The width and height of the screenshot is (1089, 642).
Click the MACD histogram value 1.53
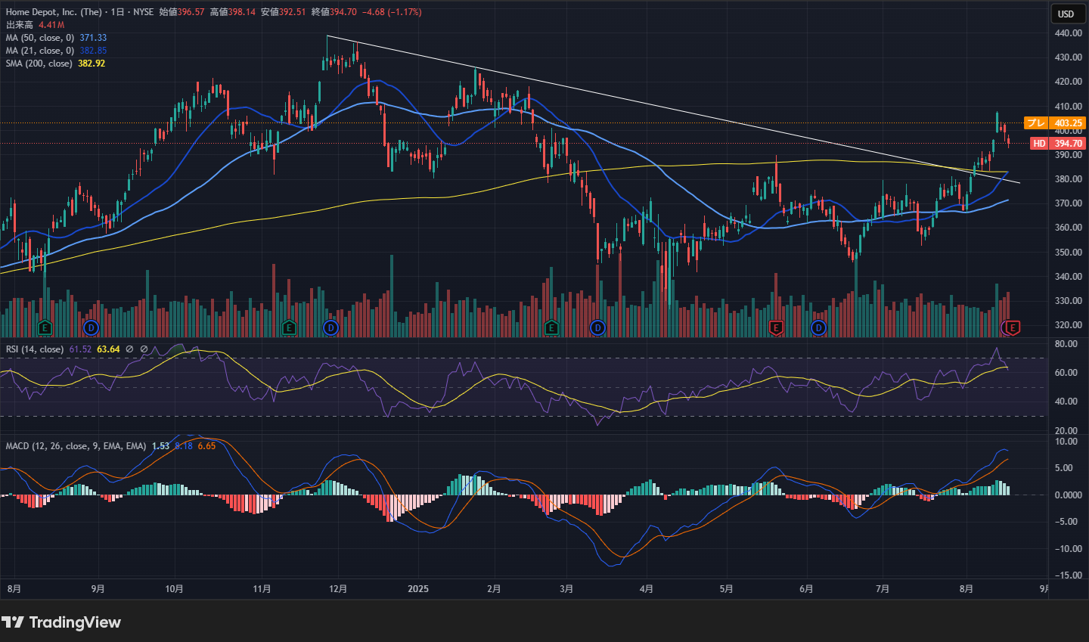click(x=160, y=446)
